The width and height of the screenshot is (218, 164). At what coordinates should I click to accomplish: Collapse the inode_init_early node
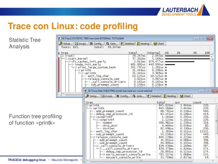(x=72, y=64)
